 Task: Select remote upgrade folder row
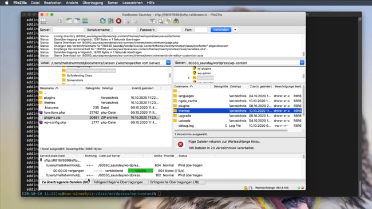238,116
